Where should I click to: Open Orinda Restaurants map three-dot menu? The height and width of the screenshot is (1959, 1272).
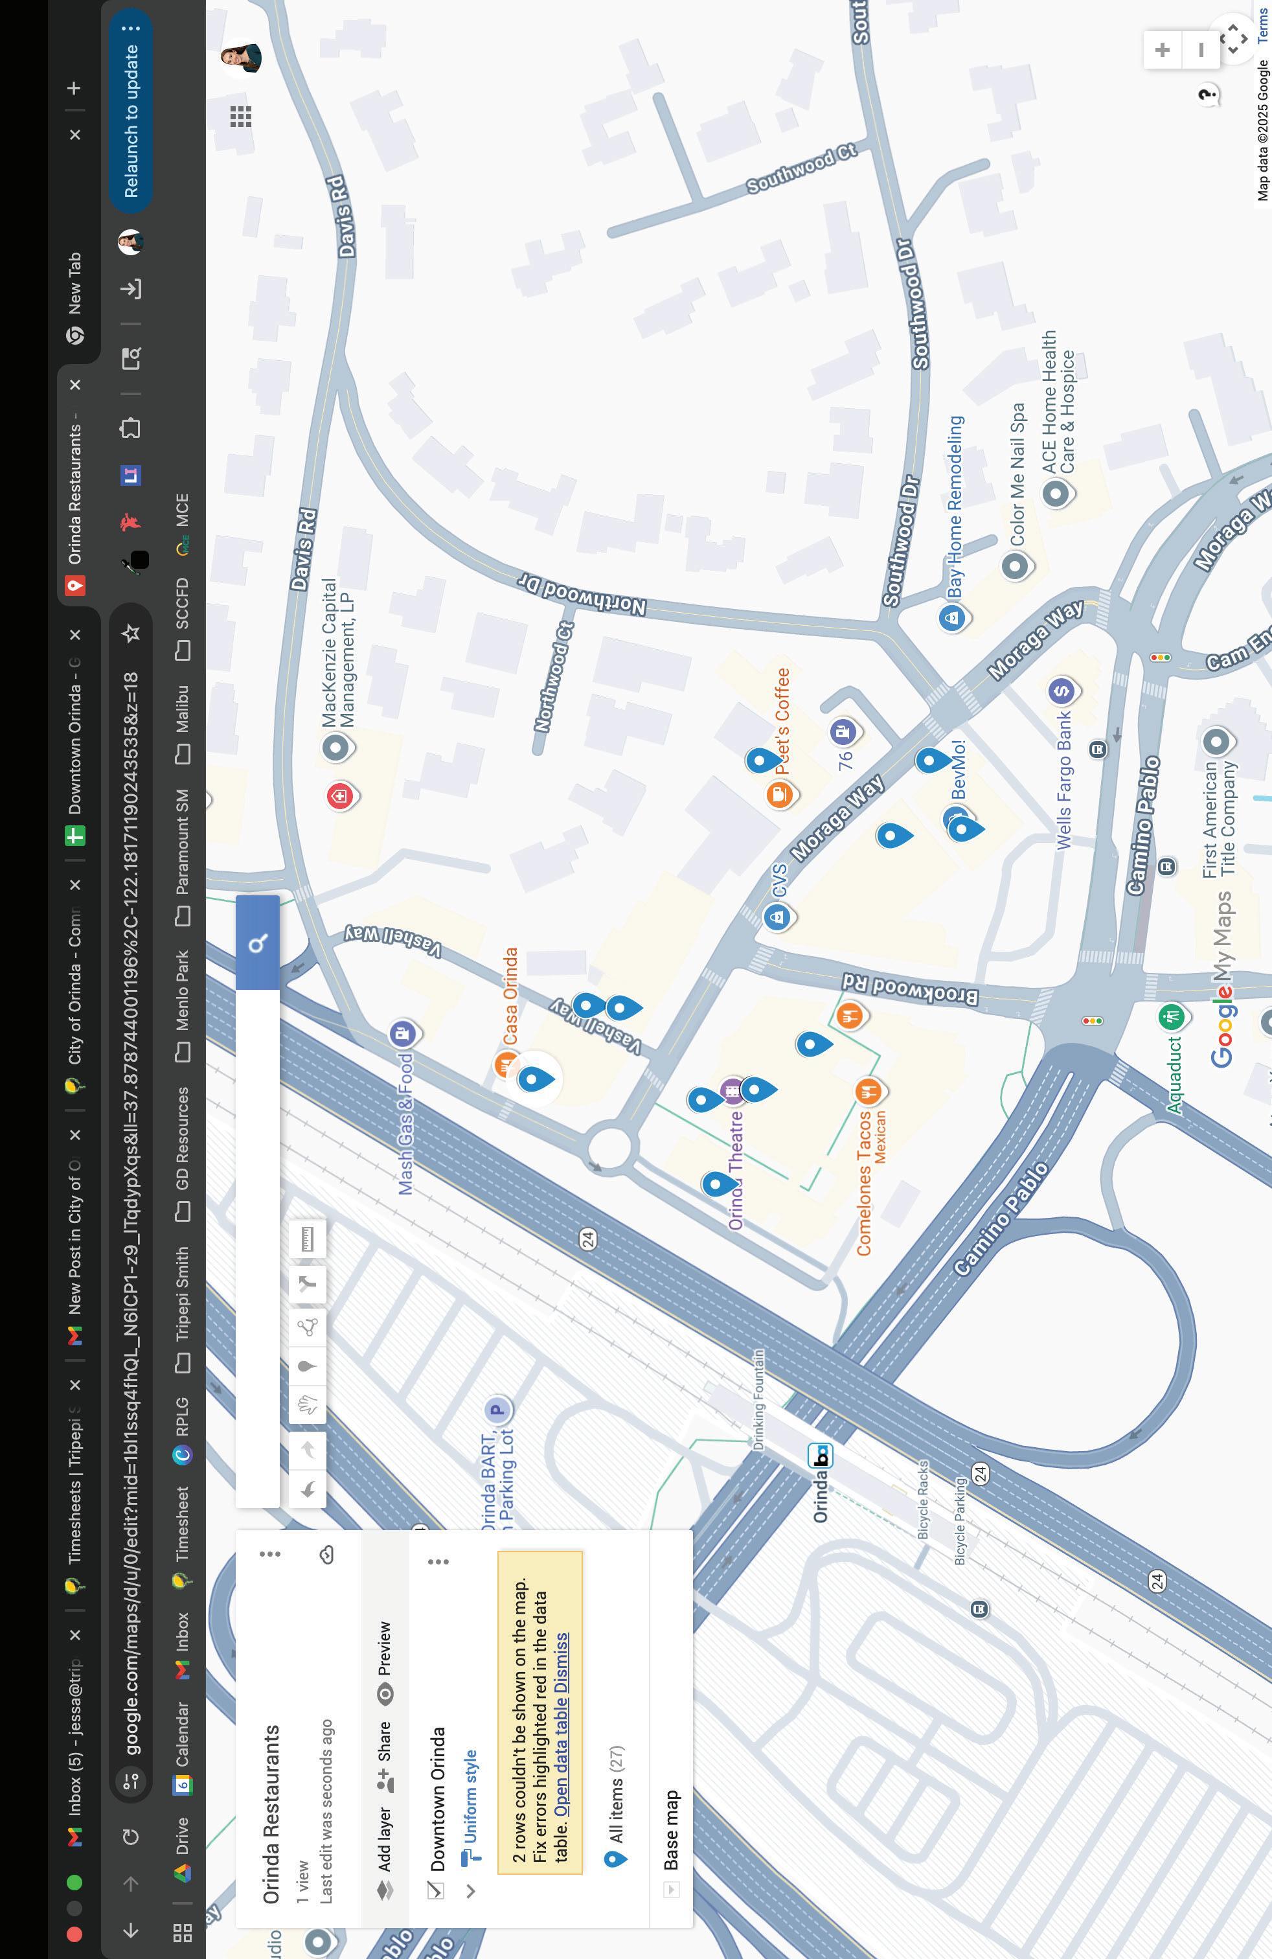point(270,1554)
